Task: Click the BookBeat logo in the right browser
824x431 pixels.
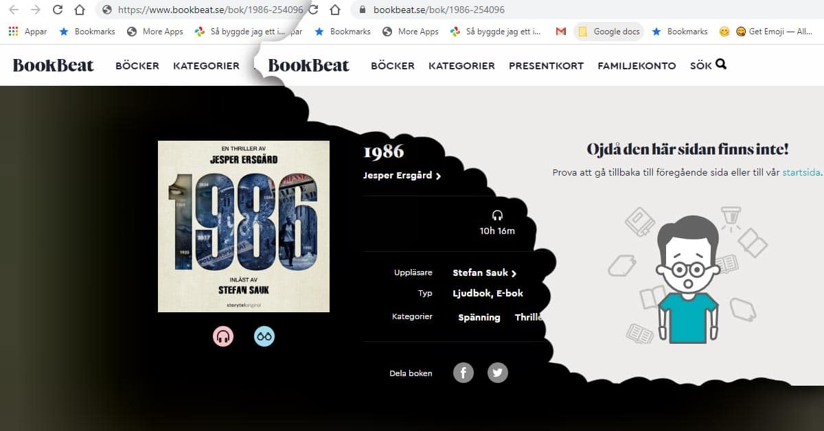Action: pos(309,65)
